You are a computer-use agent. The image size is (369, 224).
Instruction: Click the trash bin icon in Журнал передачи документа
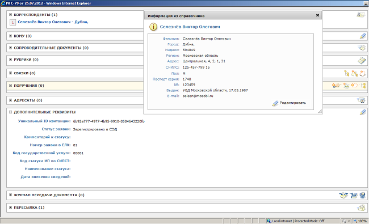pyautogui.click(x=362, y=195)
